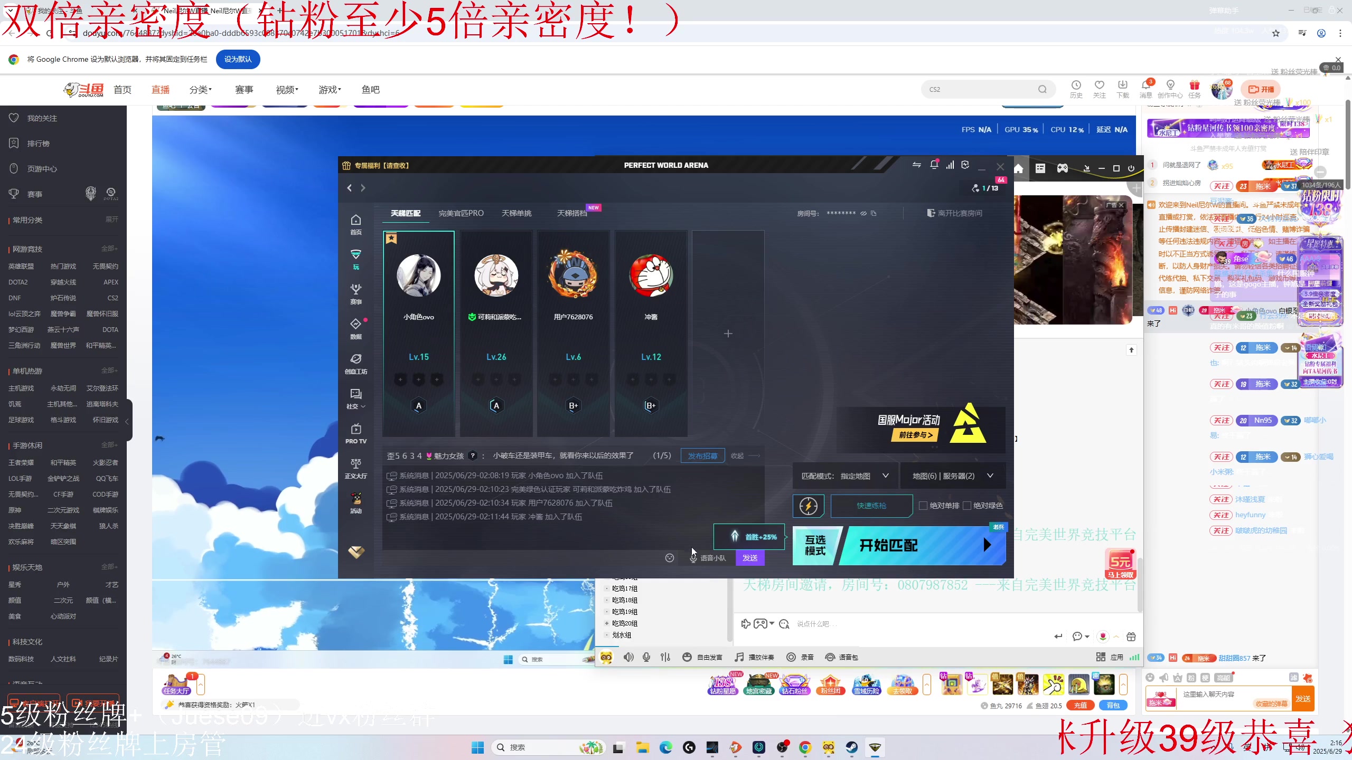
Task: Open the 首页 home icon in arena sidebar
Action: pos(356,224)
